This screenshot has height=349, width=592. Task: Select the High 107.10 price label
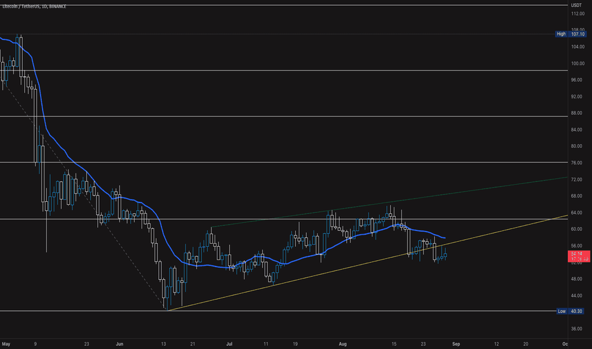point(570,34)
